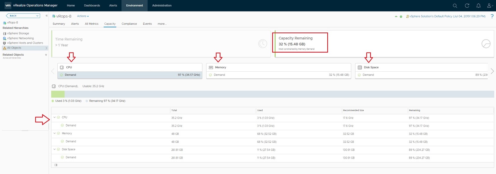Image resolution: width=496 pixels, height=174 pixels.
Task: Open Dashboards menu
Action: 92,6
